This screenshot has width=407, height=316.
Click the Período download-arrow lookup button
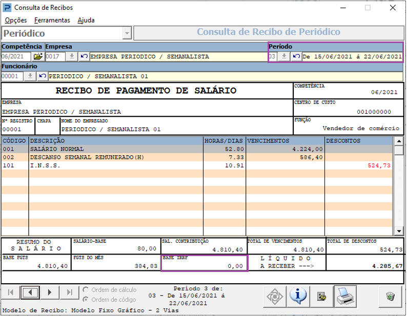pyautogui.click(x=284, y=56)
